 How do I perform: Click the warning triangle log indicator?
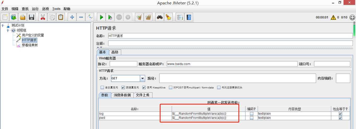coord(333,17)
